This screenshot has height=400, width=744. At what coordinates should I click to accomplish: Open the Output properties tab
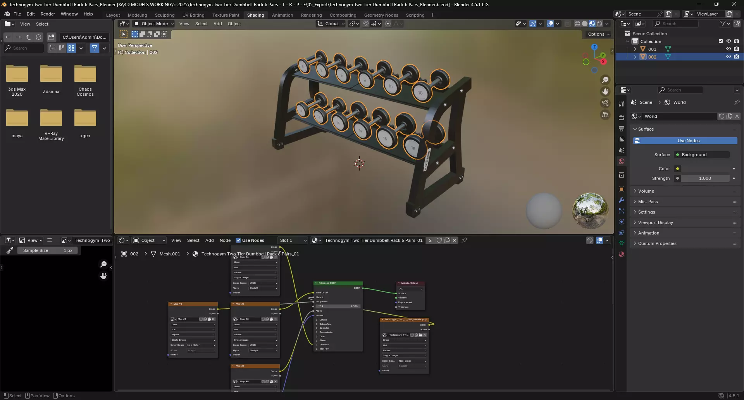pos(622,129)
